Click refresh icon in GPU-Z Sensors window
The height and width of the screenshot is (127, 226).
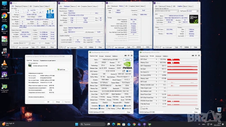[196, 55]
